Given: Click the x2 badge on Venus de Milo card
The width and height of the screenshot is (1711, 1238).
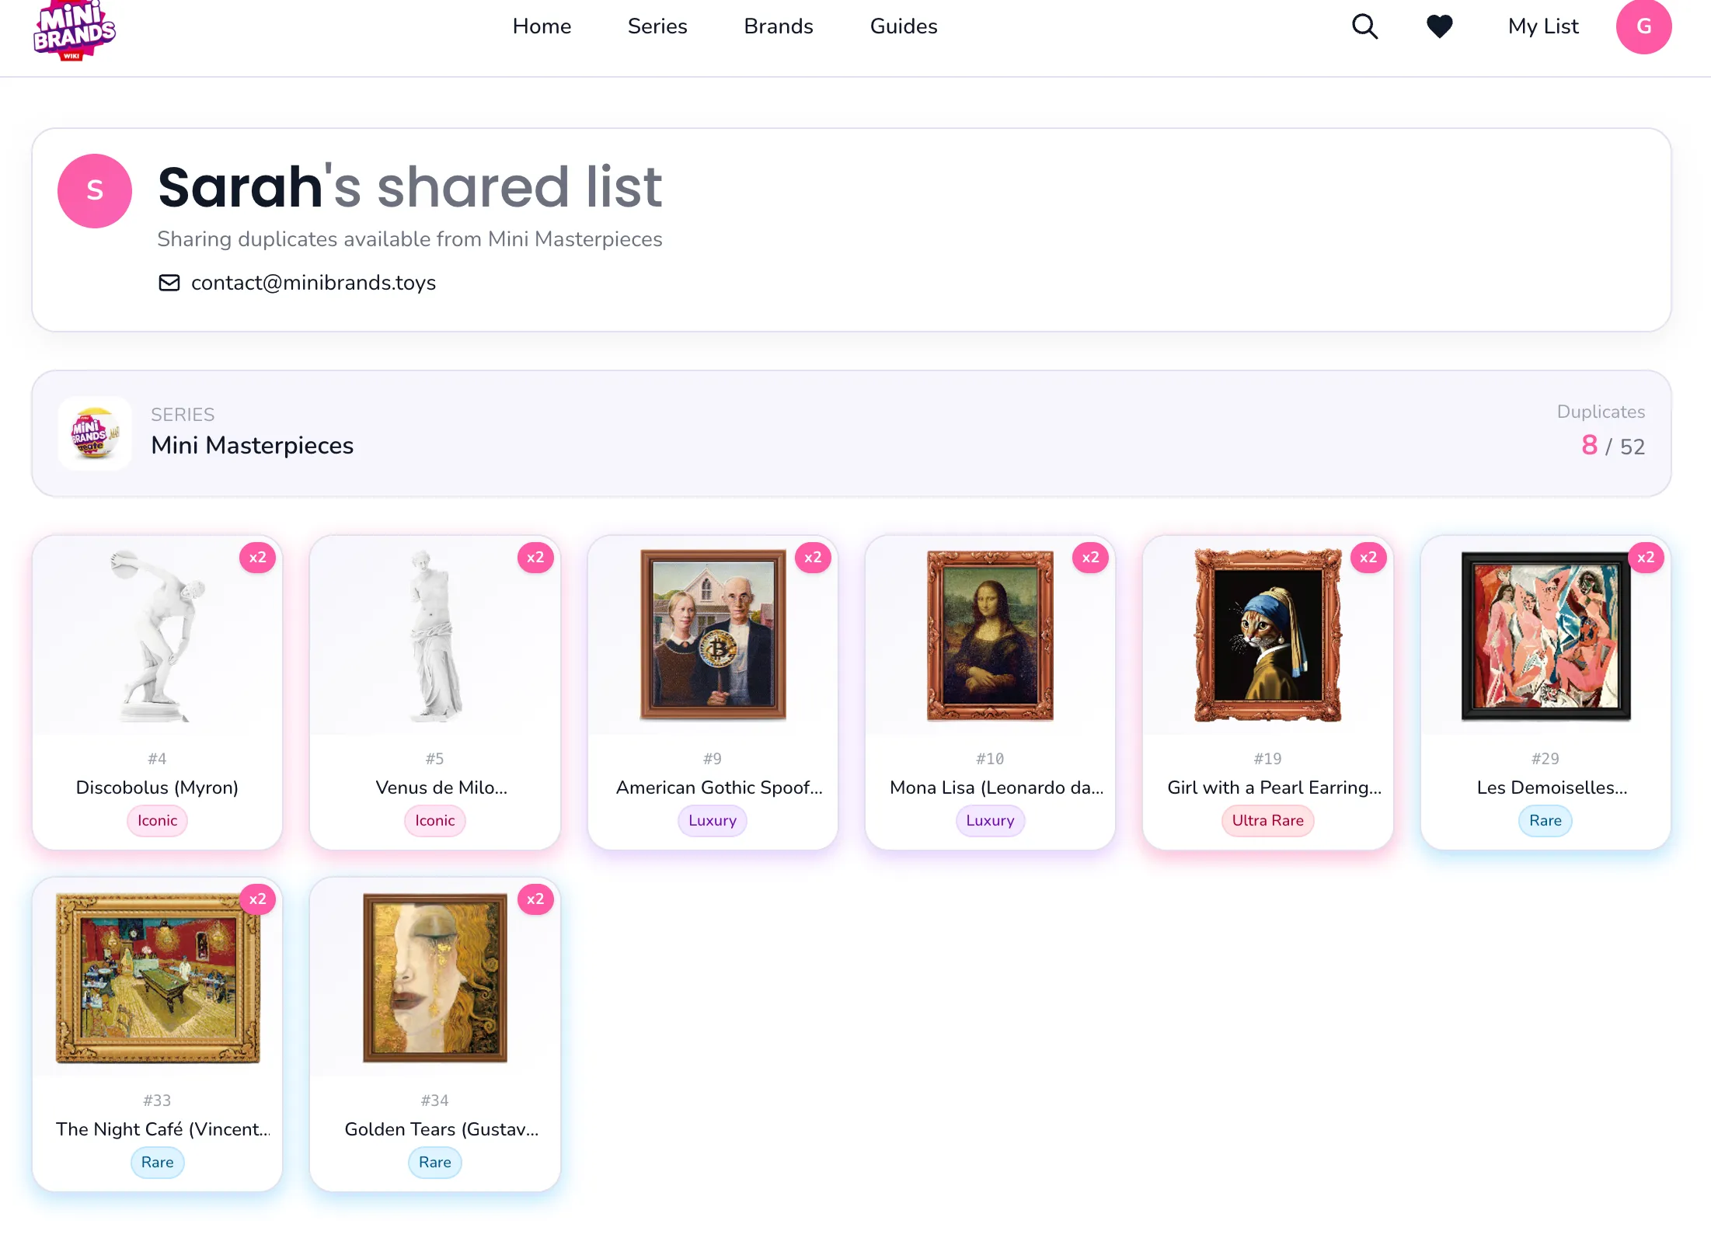Looking at the screenshot, I should [x=535, y=557].
